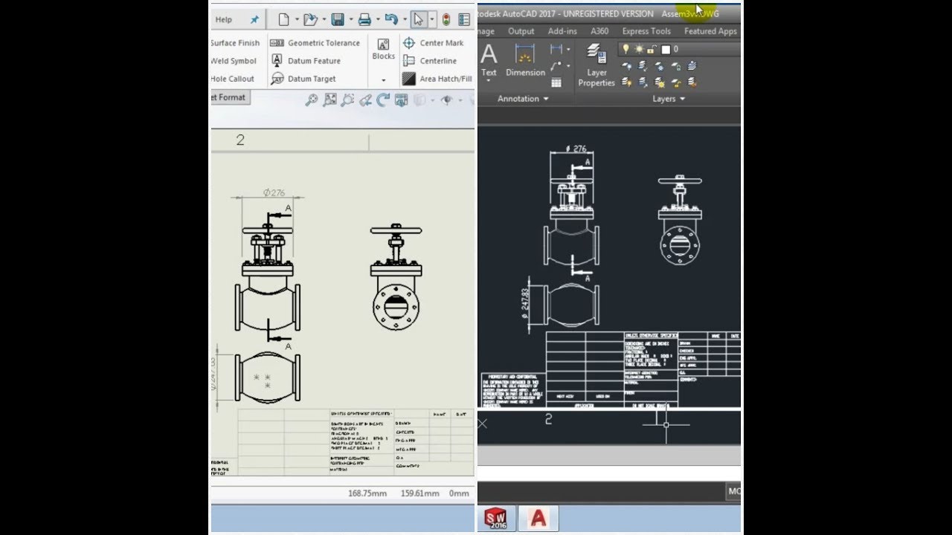The width and height of the screenshot is (952, 535).
Task: Click the Geometric Tolerance tool
Action: [315, 43]
